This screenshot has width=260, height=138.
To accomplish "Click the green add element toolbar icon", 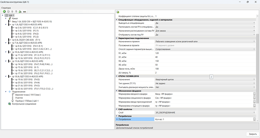I will 4,11.
